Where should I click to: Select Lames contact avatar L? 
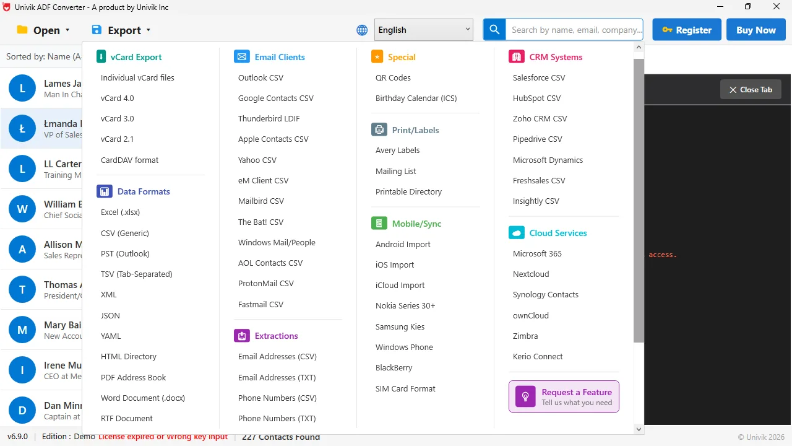[x=22, y=89]
